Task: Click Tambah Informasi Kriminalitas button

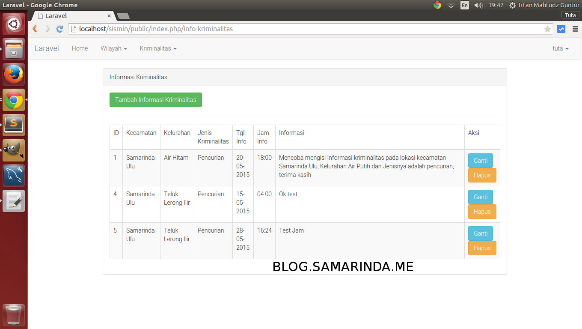Action: click(x=155, y=99)
